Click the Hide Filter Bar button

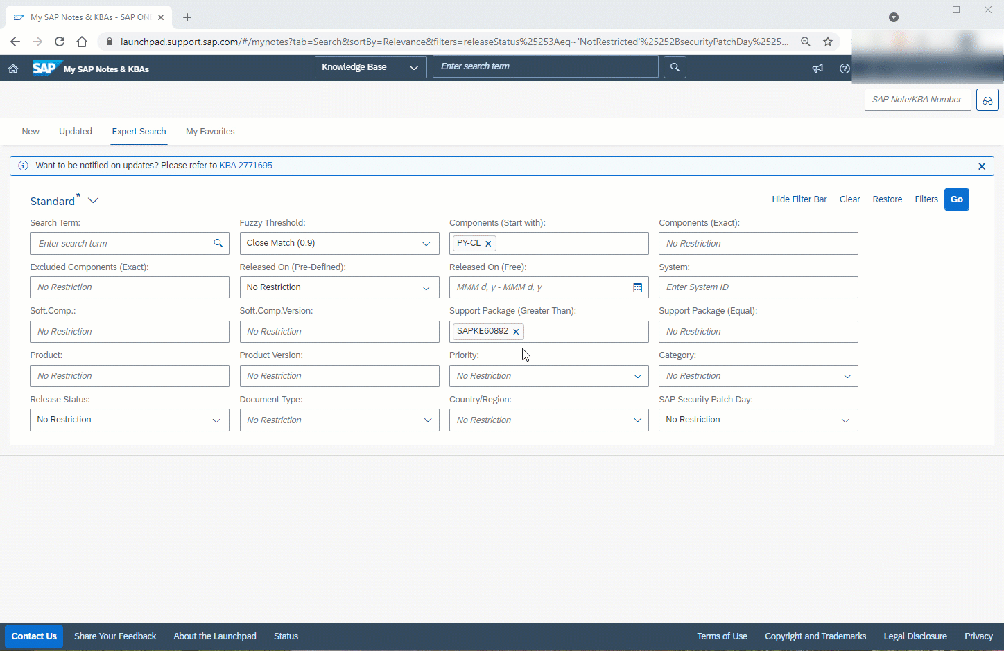[799, 199]
